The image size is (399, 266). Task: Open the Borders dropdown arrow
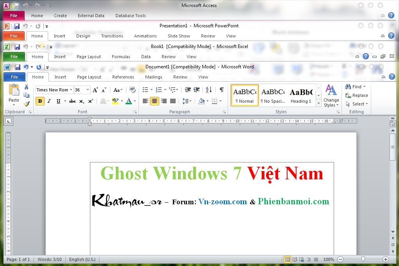(x=220, y=101)
